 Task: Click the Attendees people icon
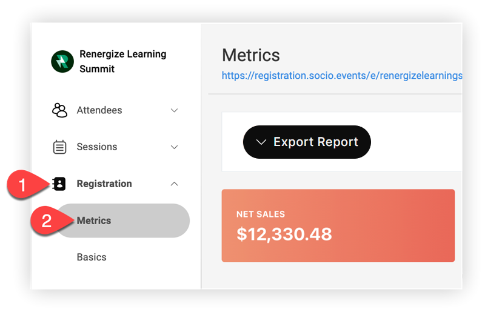coord(59,110)
